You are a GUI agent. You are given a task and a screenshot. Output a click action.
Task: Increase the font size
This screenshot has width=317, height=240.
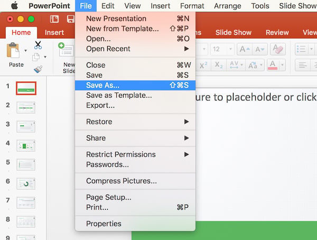coord(245,49)
